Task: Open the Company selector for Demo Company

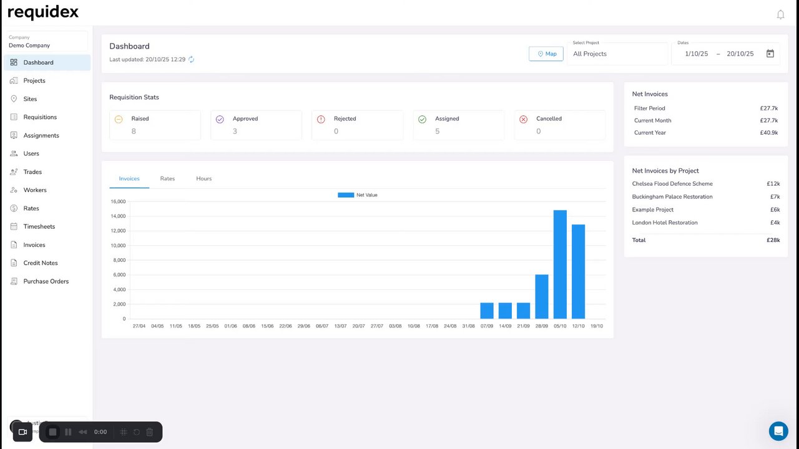Action: point(47,42)
